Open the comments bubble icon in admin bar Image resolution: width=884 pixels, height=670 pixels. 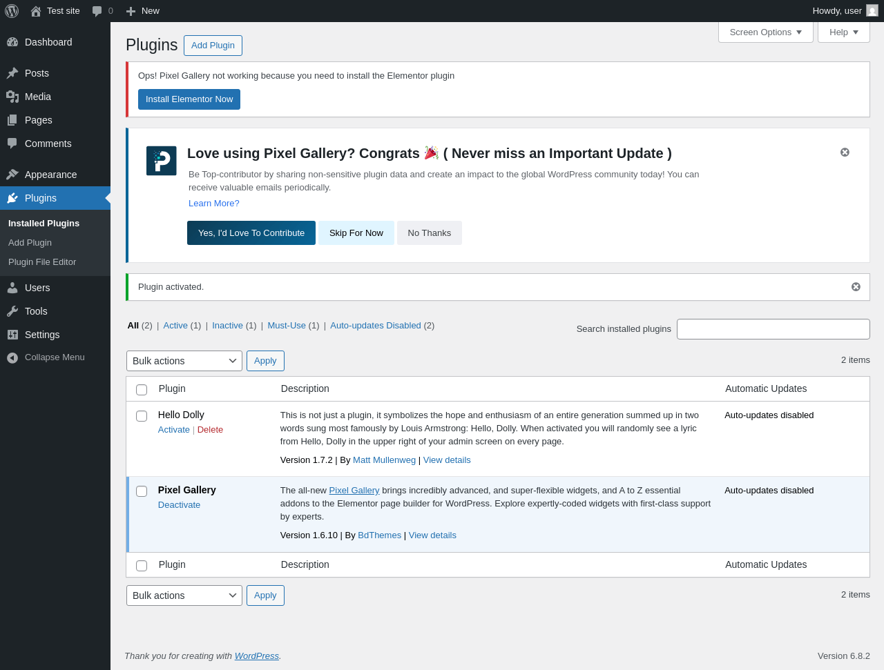pyautogui.click(x=97, y=11)
